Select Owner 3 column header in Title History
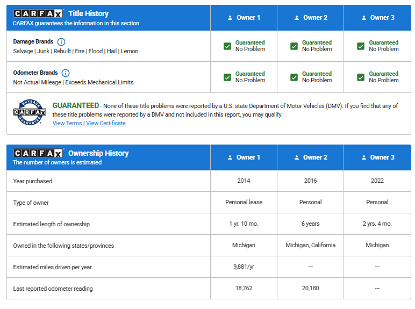The height and width of the screenshot is (309, 415). pyautogui.click(x=377, y=18)
